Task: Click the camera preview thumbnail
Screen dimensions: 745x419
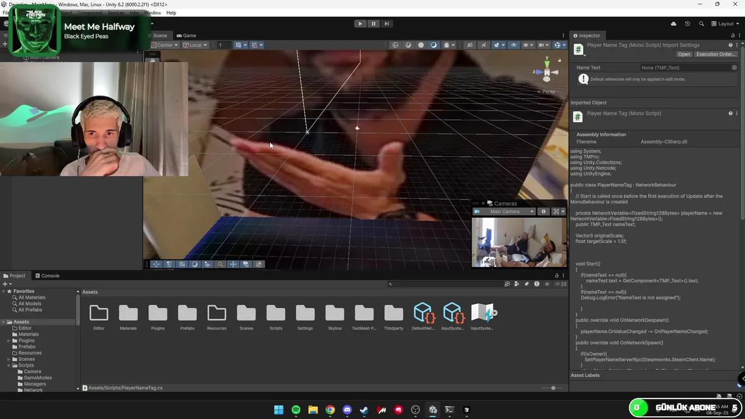Action: tap(519, 242)
